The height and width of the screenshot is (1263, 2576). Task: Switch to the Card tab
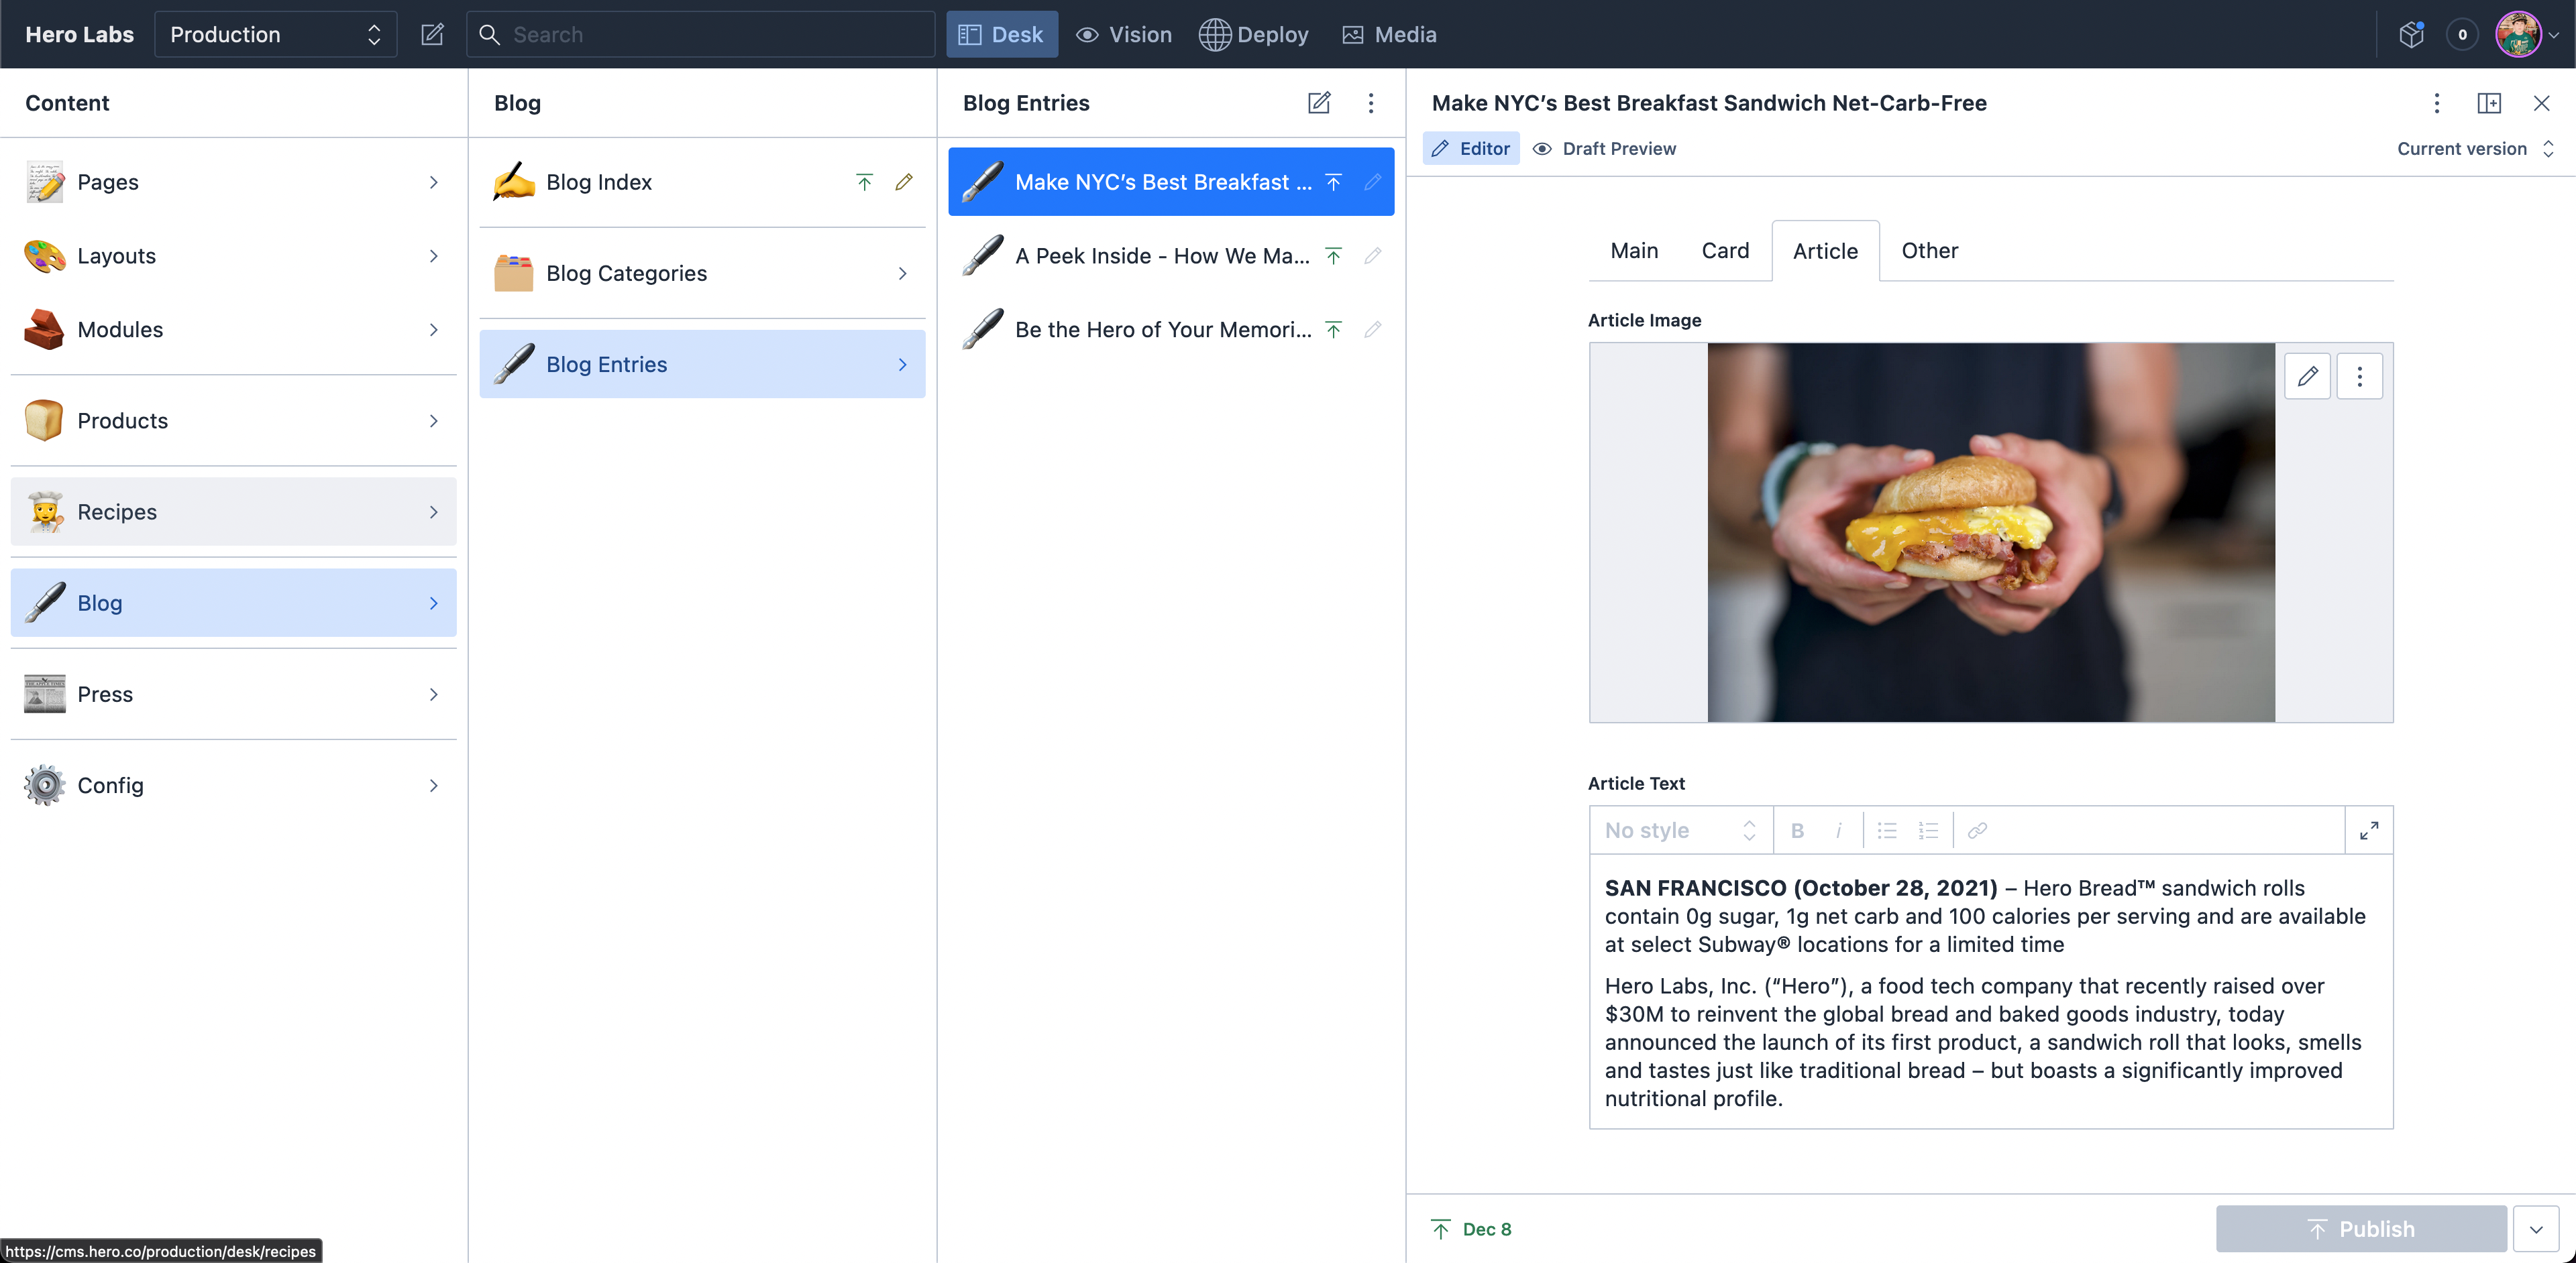point(1725,251)
